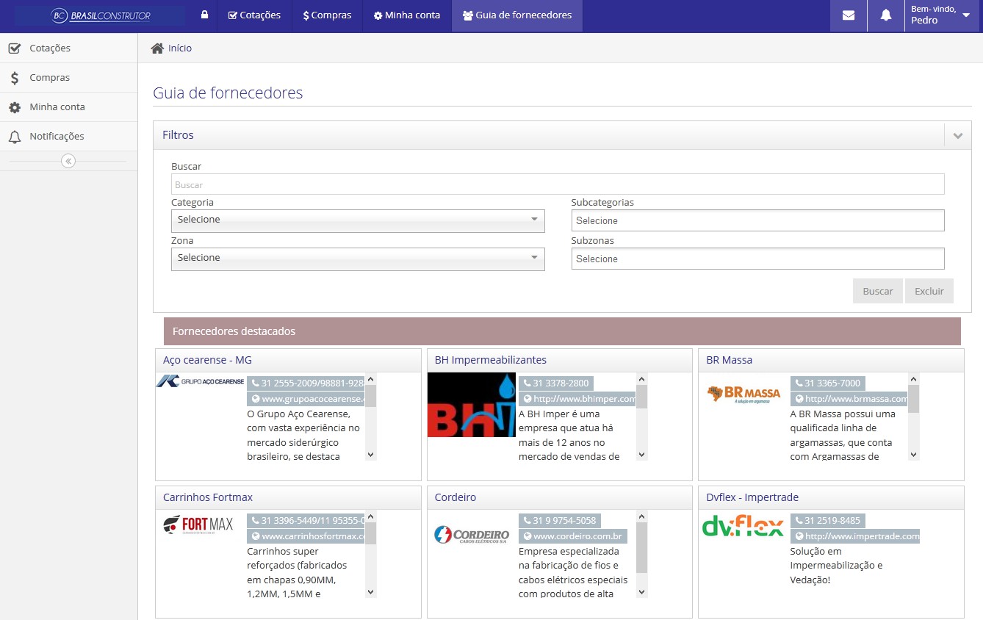Click scroll up arrow in BR Massa card
The height and width of the screenshot is (620, 983).
click(x=914, y=379)
